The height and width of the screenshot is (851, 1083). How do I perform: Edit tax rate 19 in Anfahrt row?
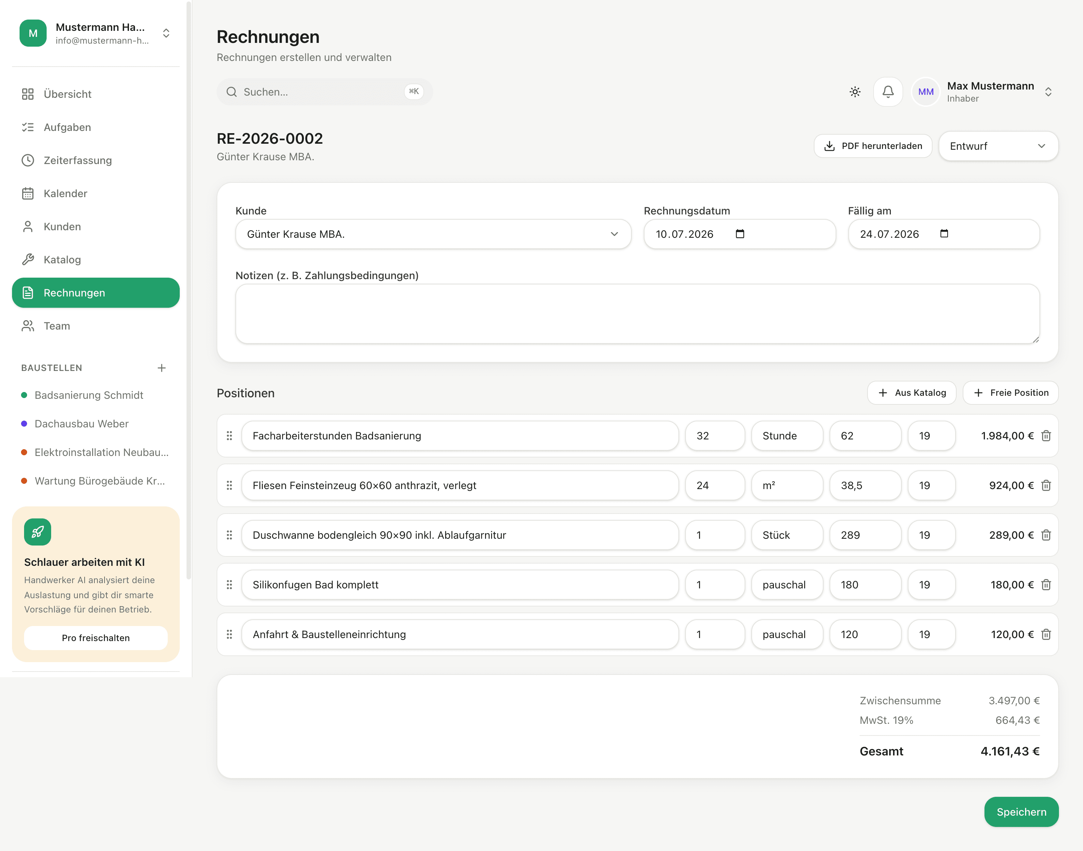pyautogui.click(x=931, y=634)
